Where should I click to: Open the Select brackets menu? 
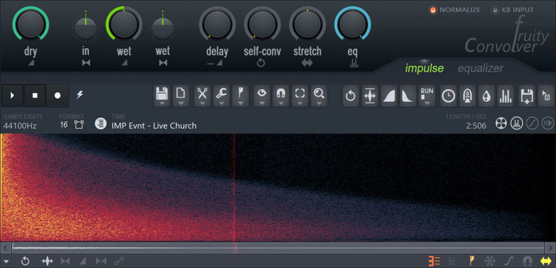(300, 96)
